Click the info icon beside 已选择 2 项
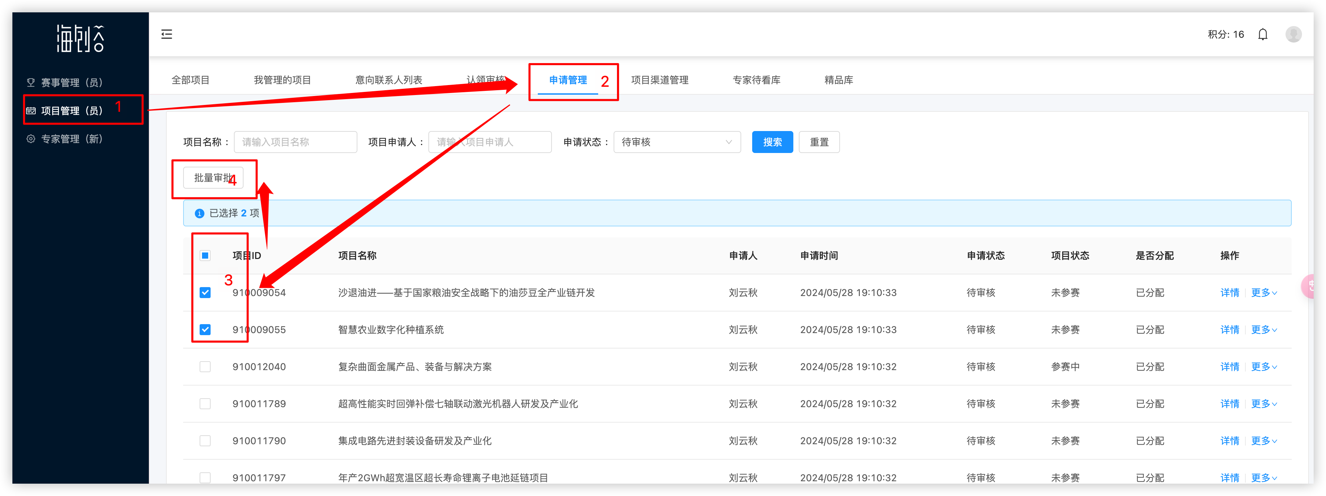This screenshot has width=1326, height=496. pos(199,213)
